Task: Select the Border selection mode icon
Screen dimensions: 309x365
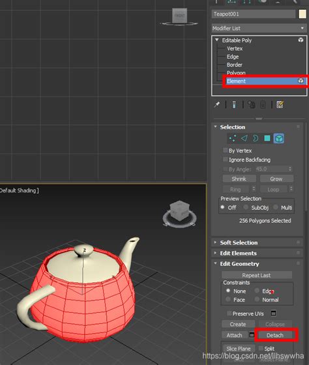Action: coord(256,138)
